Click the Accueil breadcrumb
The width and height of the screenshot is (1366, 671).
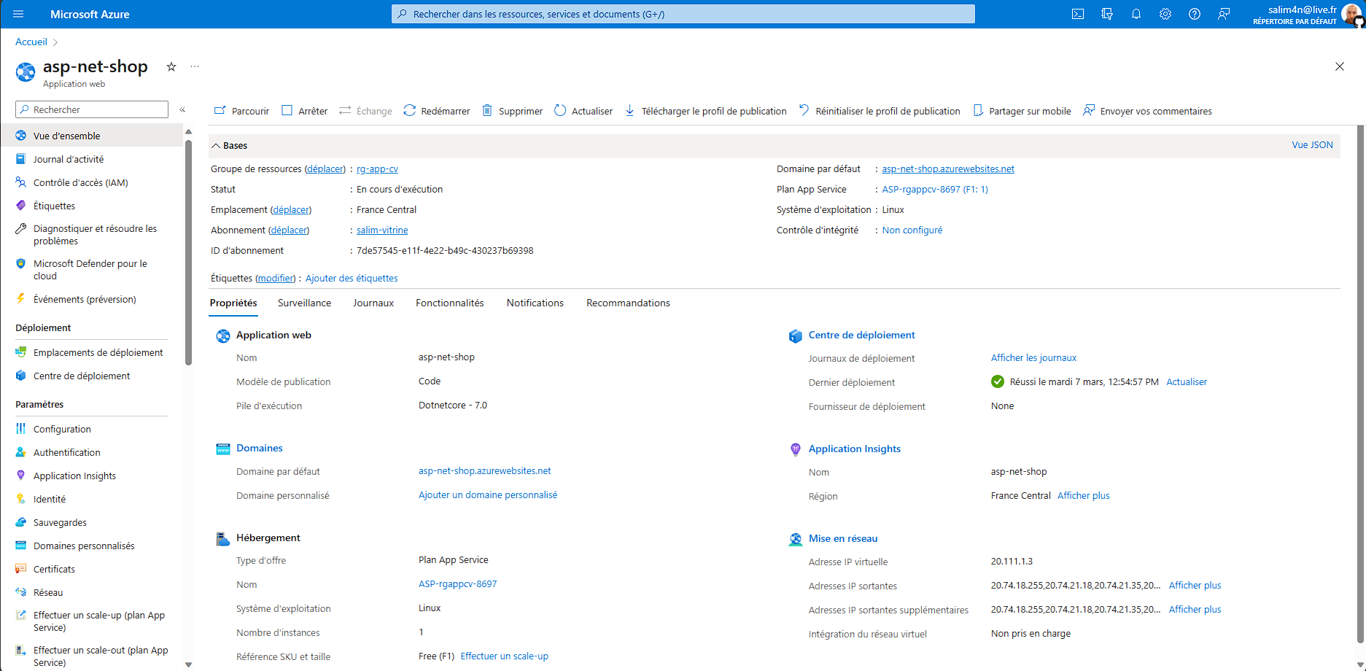pyautogui.click(x=31, y=42)
